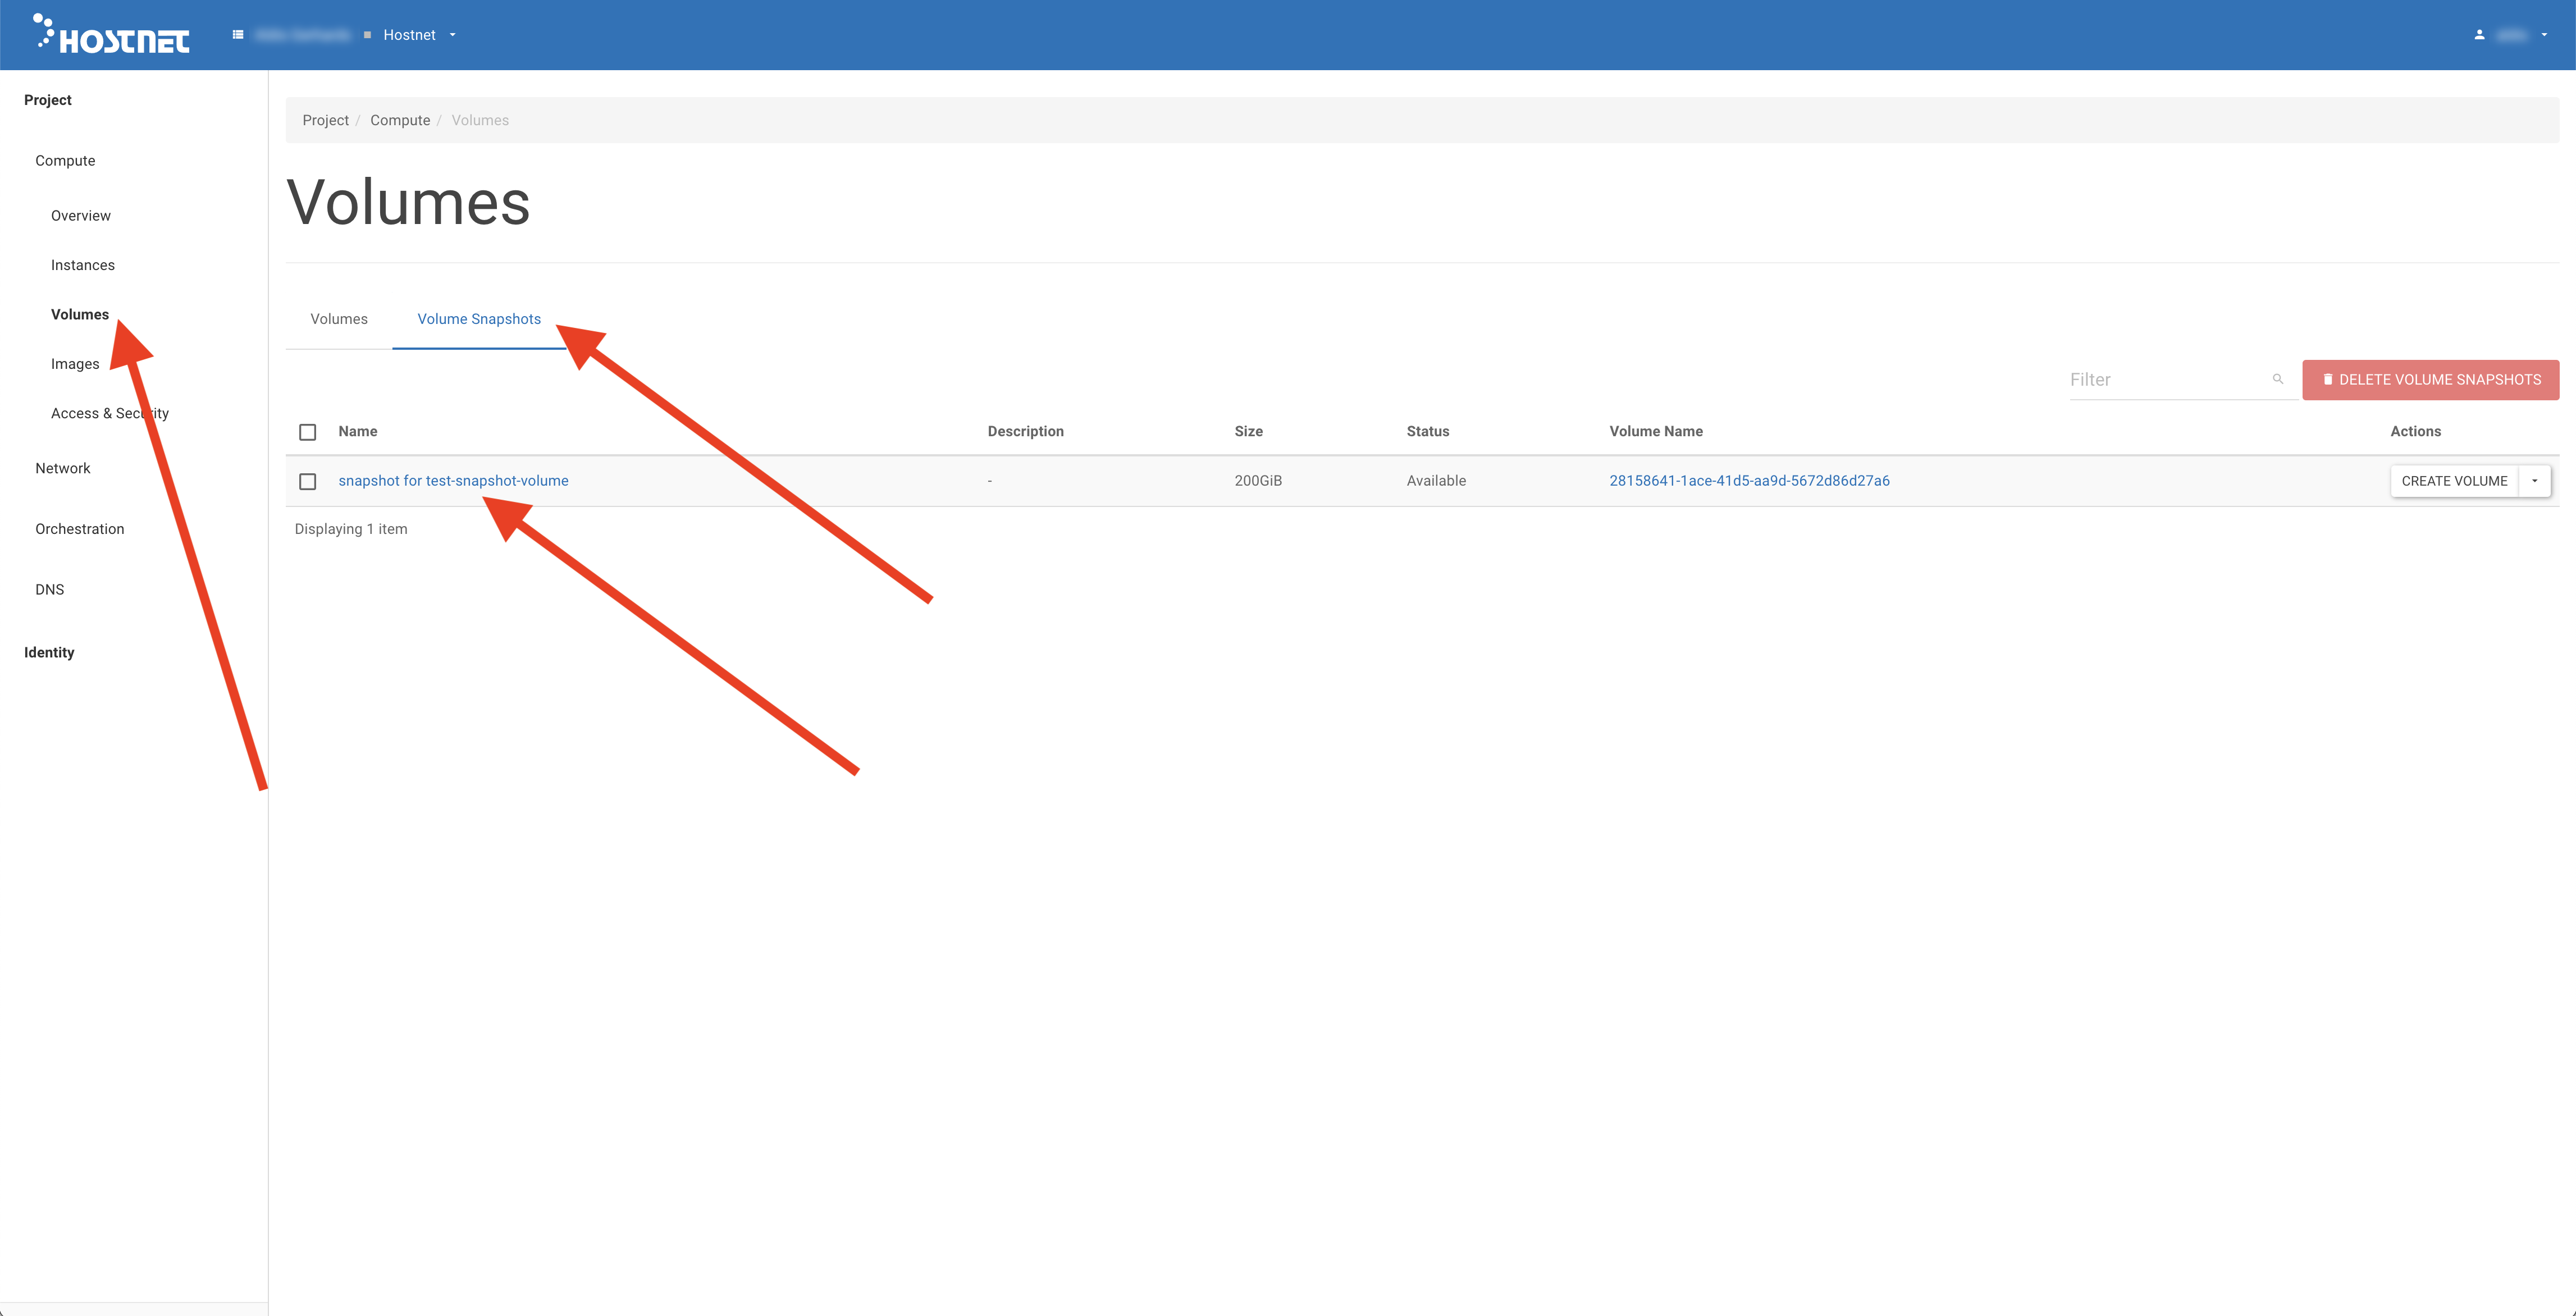Click the user account icon in top bar
The width and height of the screenshot is (2576, 1316).
click(x=2479, y=34)
